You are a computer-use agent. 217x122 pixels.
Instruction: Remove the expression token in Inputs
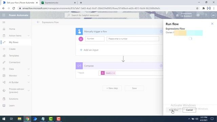114,73
